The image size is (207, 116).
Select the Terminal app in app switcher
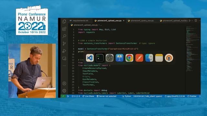(100, 58)
